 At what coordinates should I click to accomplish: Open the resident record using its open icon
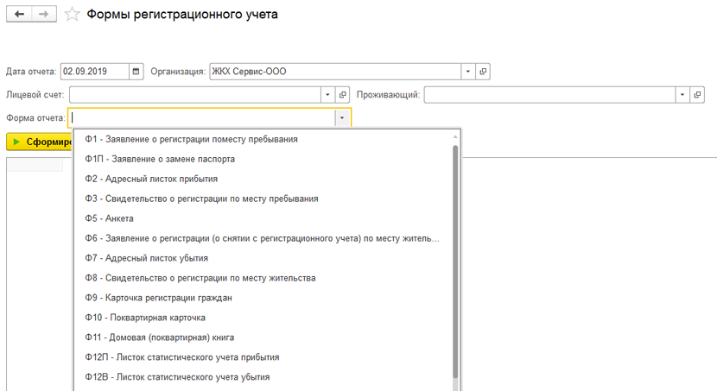698,95
